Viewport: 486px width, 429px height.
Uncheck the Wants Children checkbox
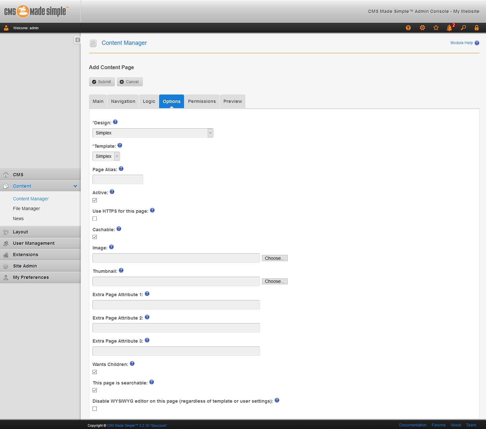(x=95, y=372)
